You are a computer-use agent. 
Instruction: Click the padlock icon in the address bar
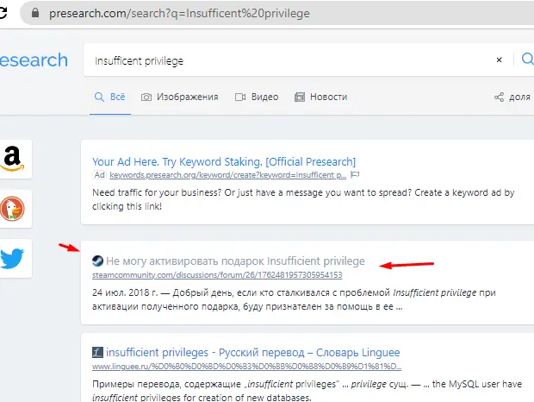tap(35, 13)
